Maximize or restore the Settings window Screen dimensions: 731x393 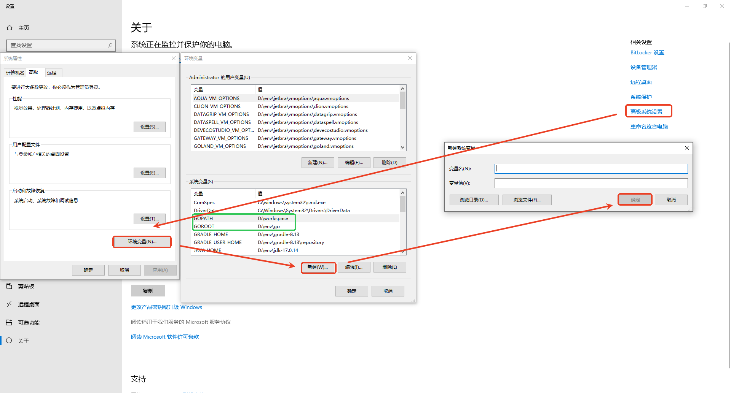click(705, 6)
